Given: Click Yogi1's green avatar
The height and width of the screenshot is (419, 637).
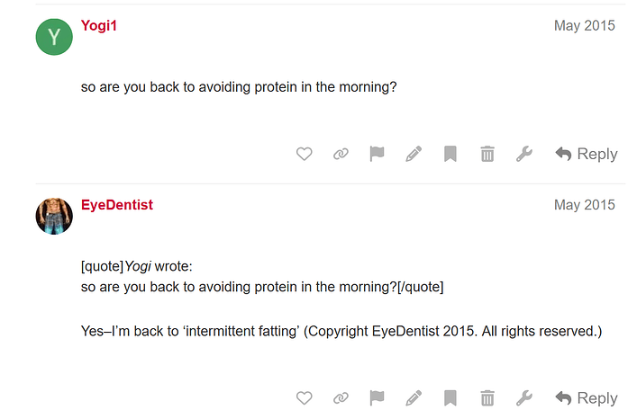Looking at the screenshot, I should pyautogui.click(x=54, y=37).
